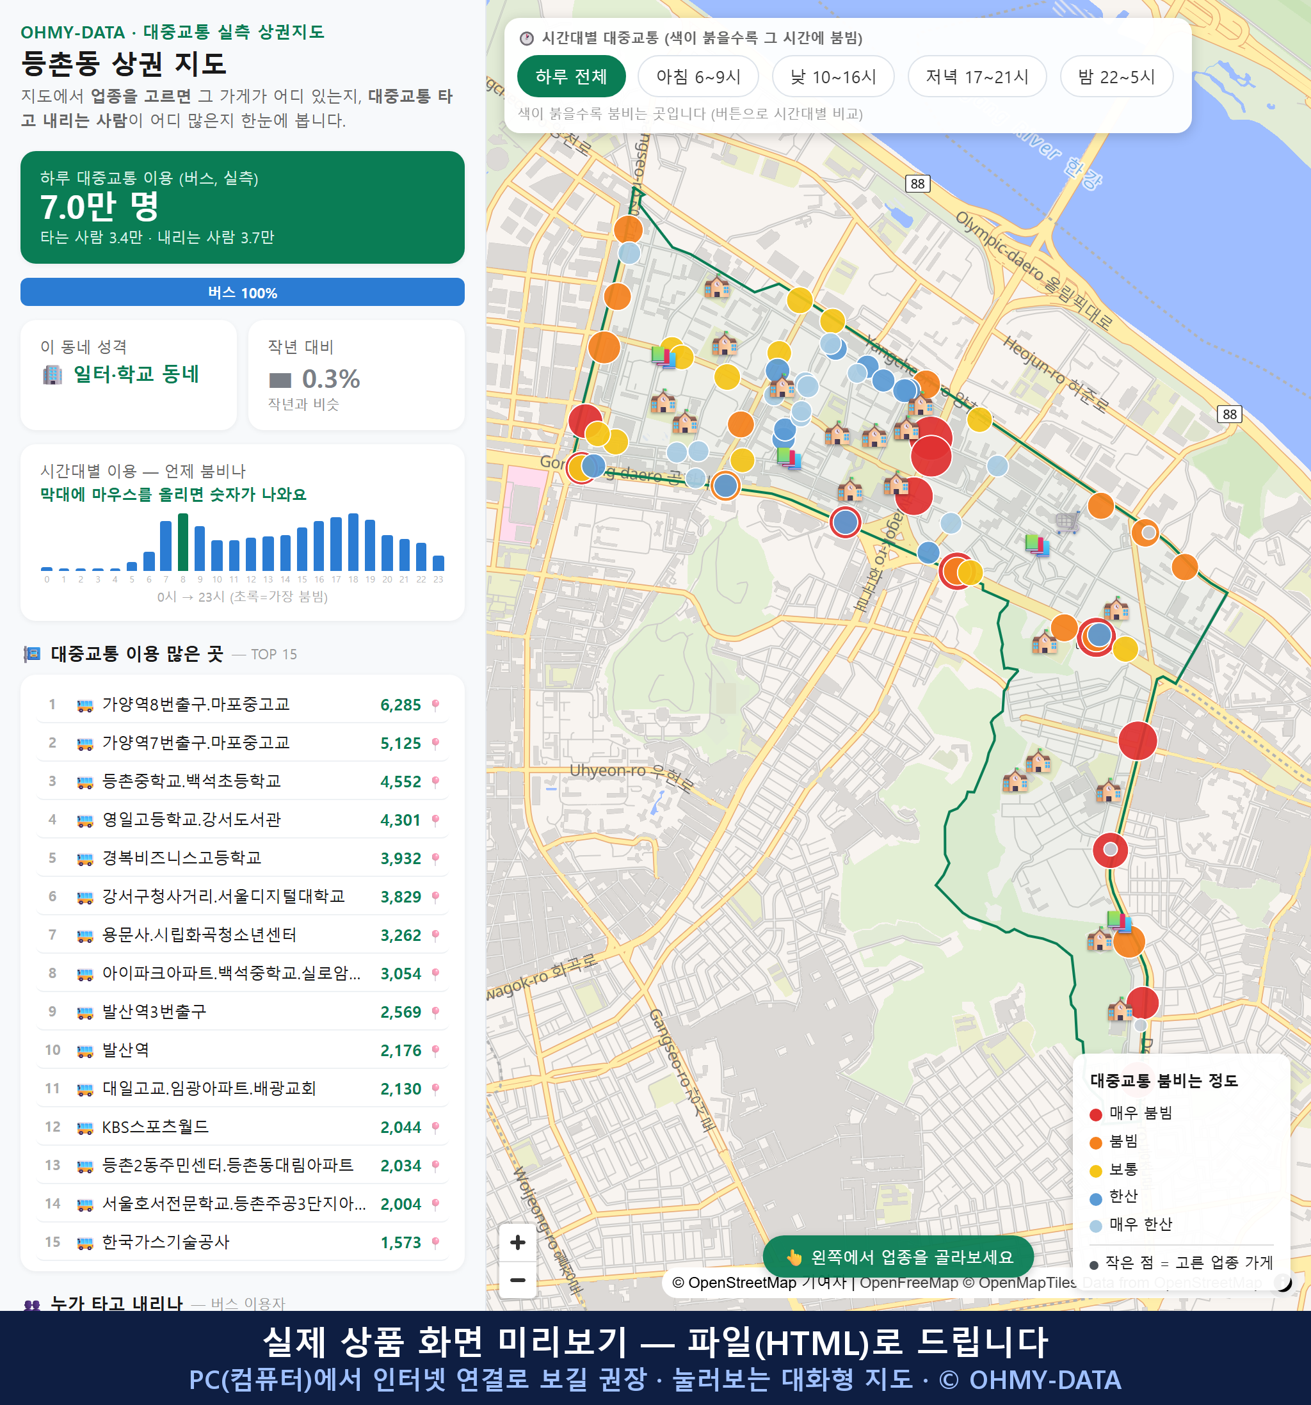1311x1405 pixels.
Task: Locate 경복비즈니스고등학교 pin icon
Action: pyautogui.click(x=435, y=859)
